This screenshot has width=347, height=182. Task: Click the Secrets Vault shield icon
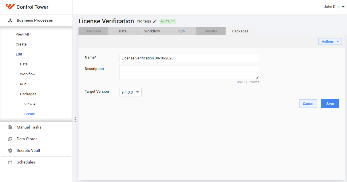[10, 151]
